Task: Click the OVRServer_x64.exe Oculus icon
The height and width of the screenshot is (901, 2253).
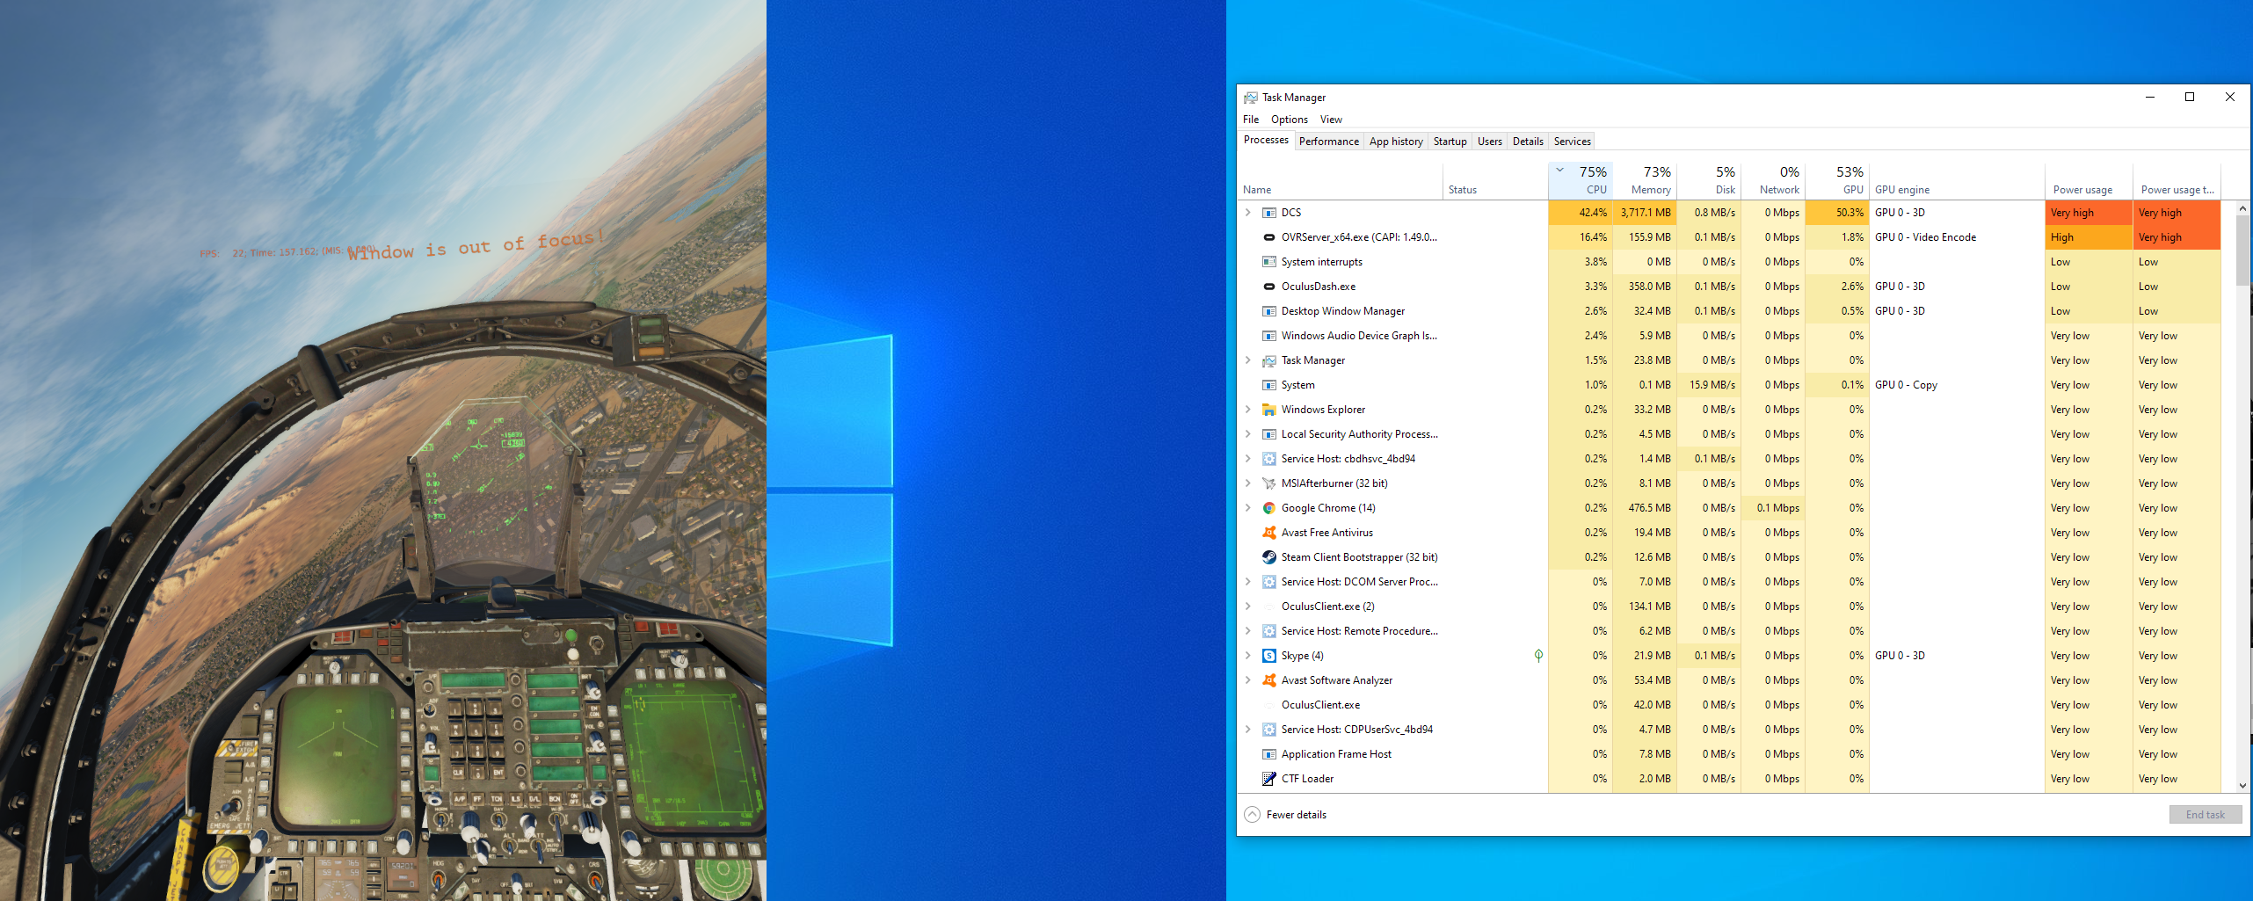Action: point(1268,237)
